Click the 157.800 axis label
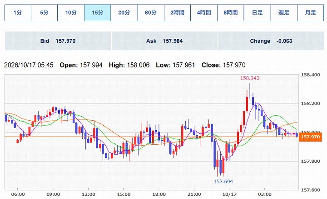This screenshot has height=199, width=327. pos(310,161)
